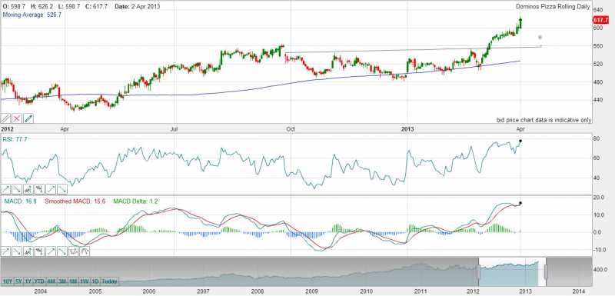Switch chart range to YTD
Viewport: 615px width, 296px height.
[x=39, y=281]
